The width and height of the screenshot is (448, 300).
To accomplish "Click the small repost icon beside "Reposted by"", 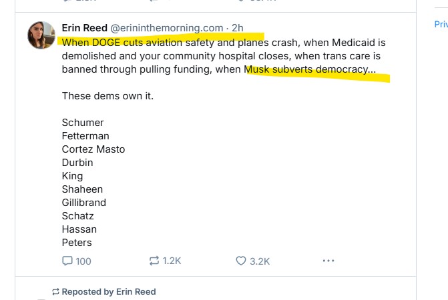I will tap(55, 292).
